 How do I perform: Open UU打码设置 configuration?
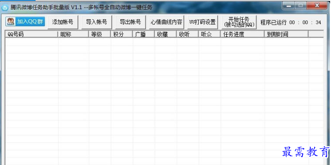pos(202,22)
